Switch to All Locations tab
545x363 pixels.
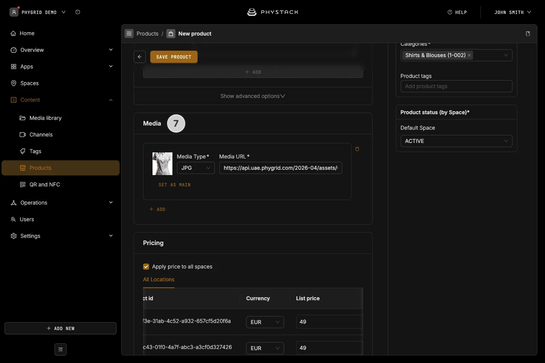(x=159, y=279)
